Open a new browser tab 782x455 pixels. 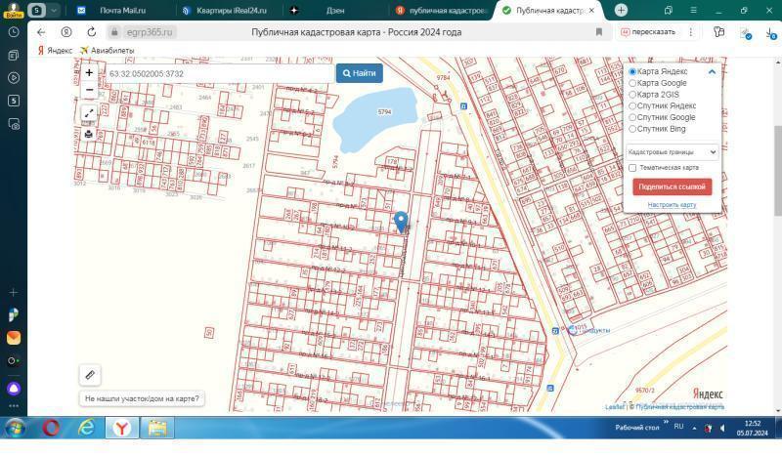pyautogui.click(x=621, y=10)
